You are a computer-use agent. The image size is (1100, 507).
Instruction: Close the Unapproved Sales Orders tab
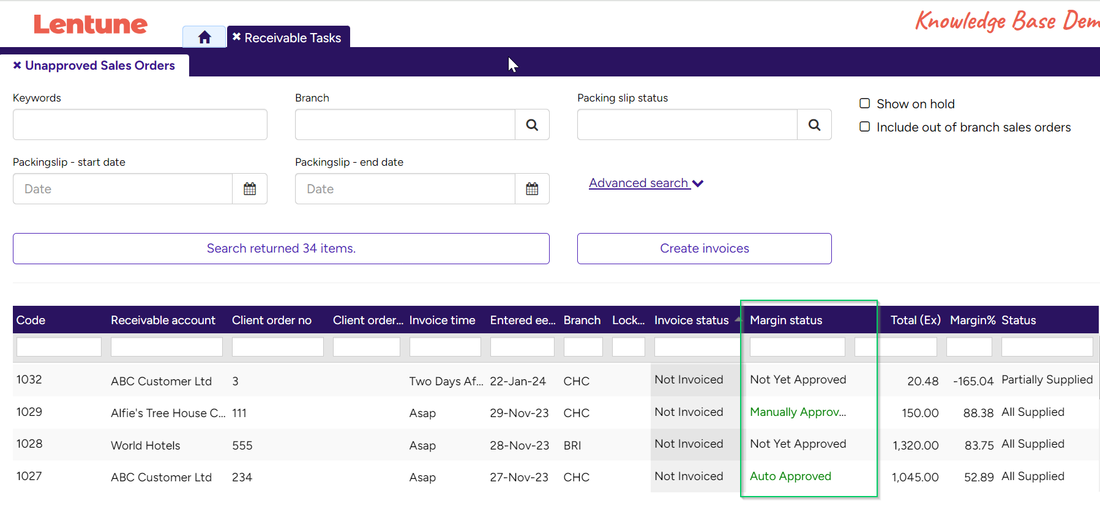(x=17, y=65)
